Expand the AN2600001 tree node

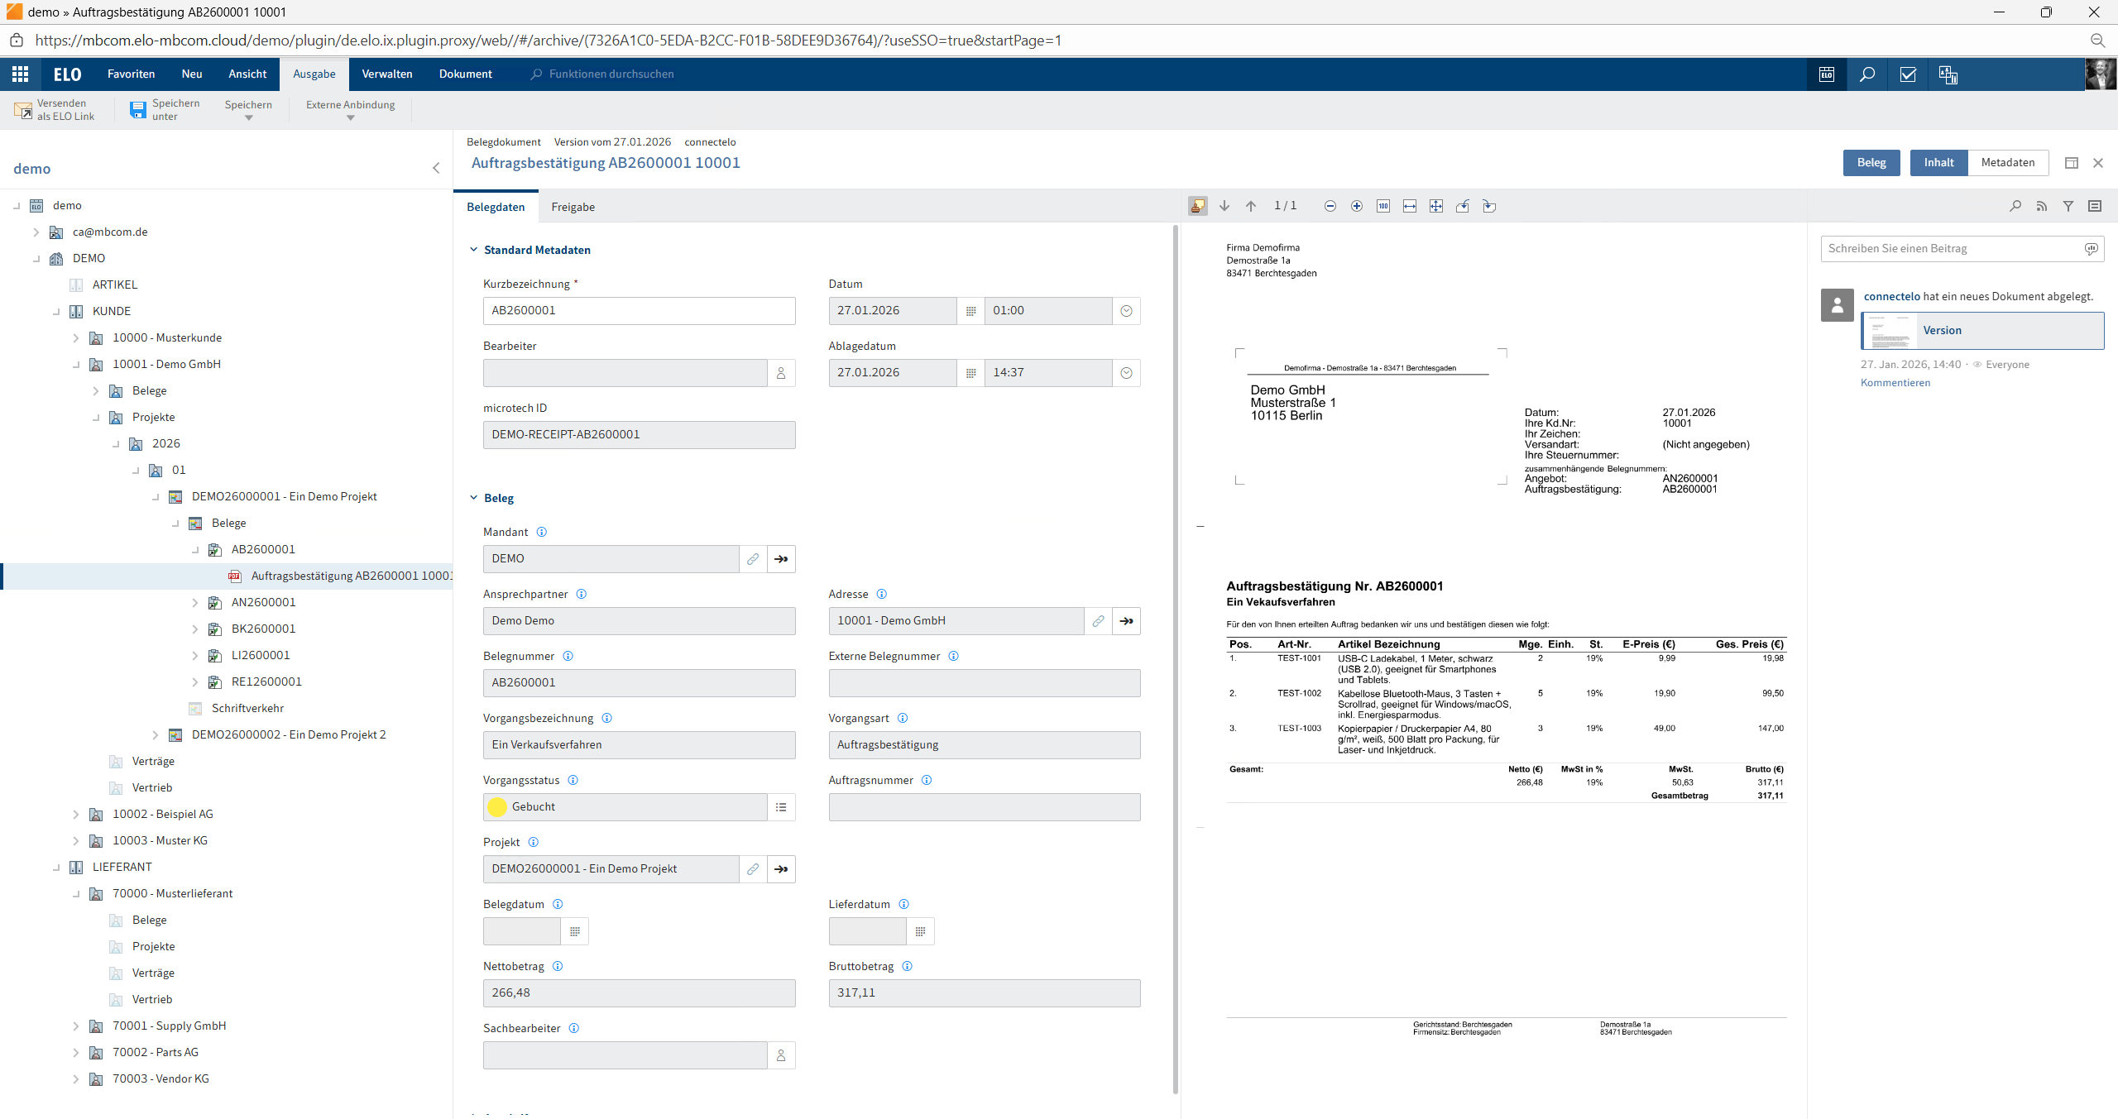pos(194,602)
